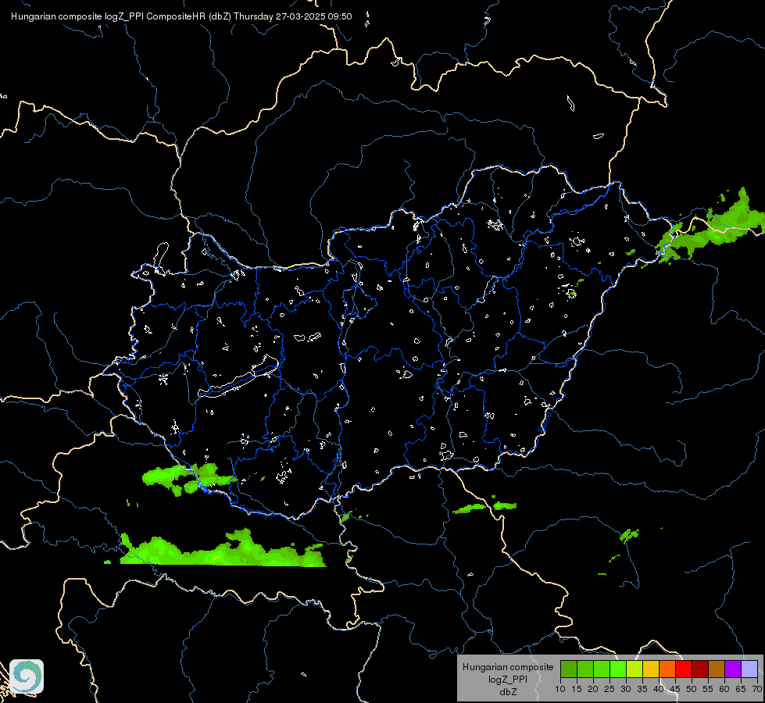Click the legend unit label 'dbZ'
Viewport: 765px width, 703px height.
(508, 692)
